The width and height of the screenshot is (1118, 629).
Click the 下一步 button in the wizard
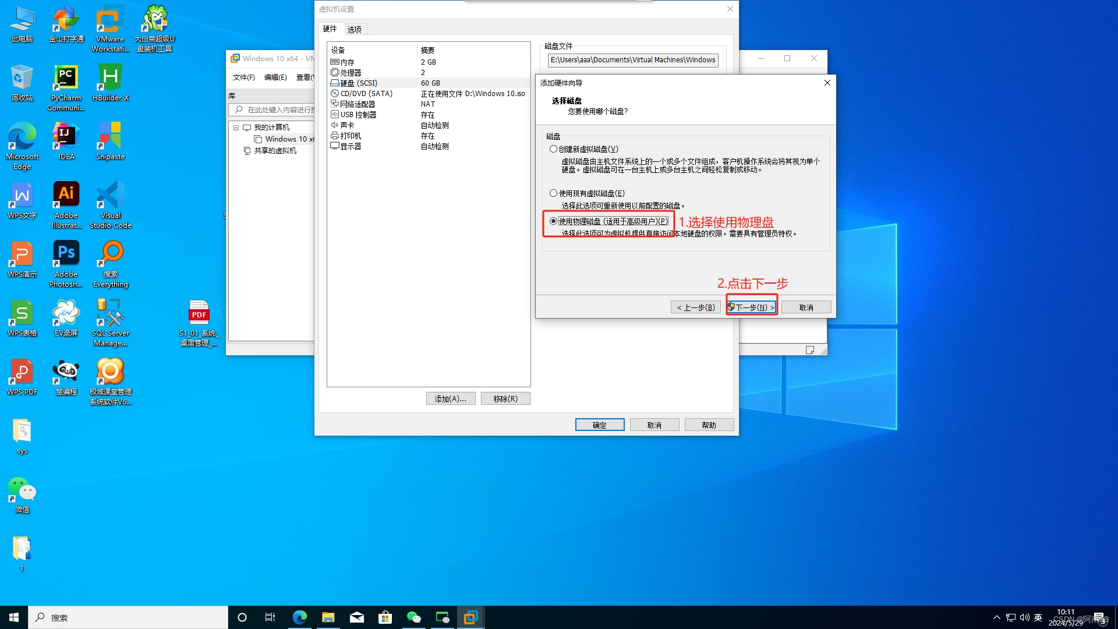point(752,306)
